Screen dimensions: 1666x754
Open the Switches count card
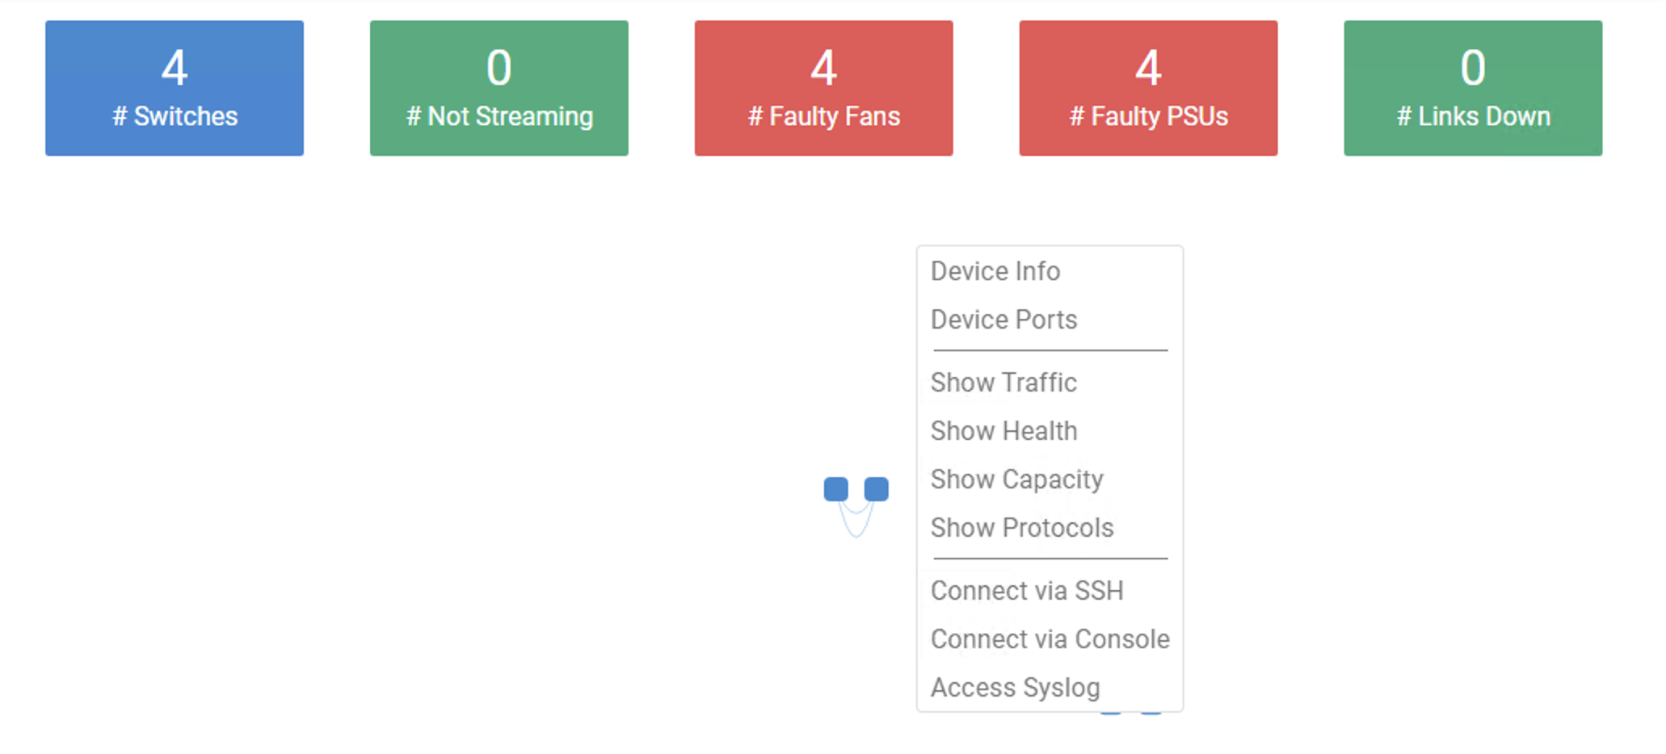click(175, 88)
